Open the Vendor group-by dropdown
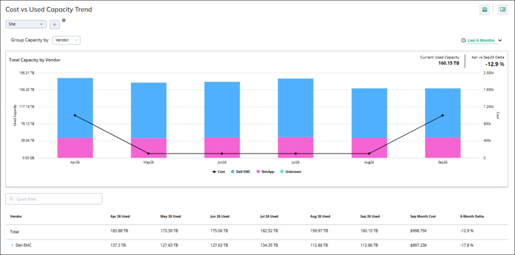 coord(66,40)
